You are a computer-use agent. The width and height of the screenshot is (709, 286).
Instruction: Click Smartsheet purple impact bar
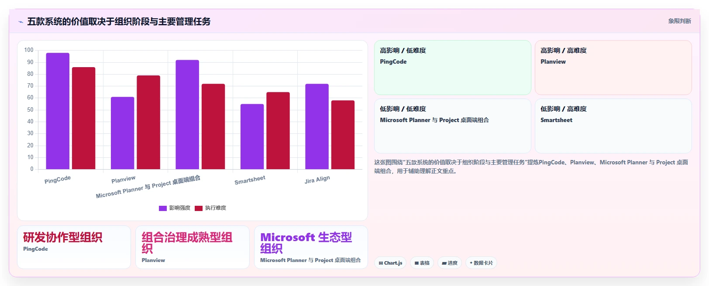[x=252, y=136]
